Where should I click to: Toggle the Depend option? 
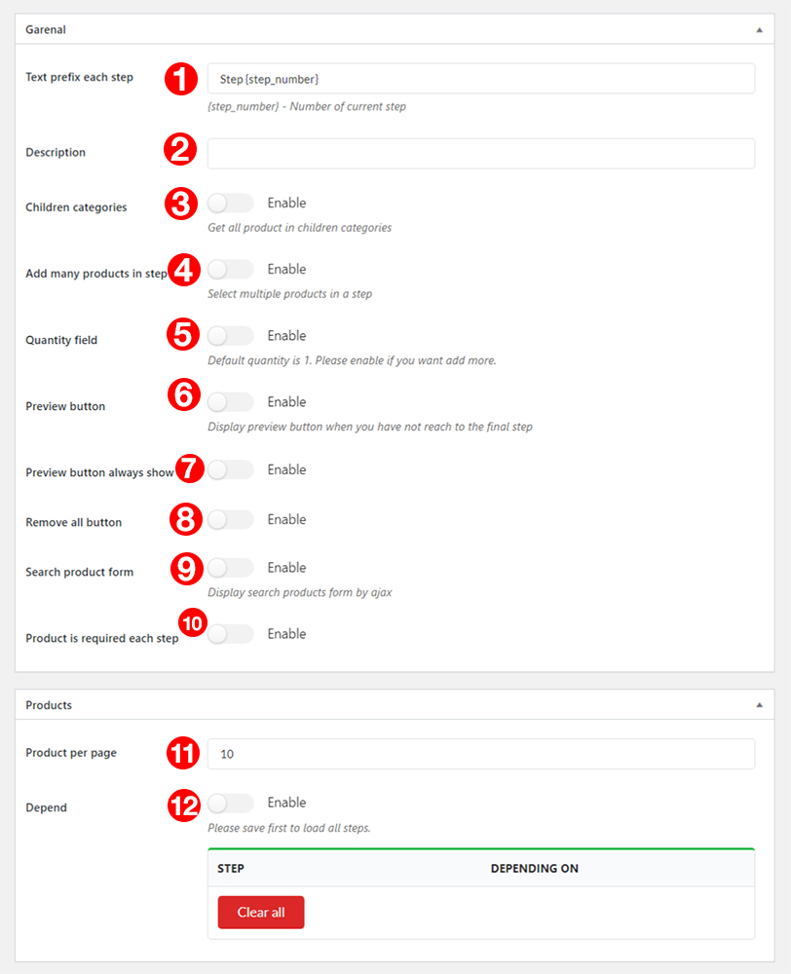click(231, 803)
